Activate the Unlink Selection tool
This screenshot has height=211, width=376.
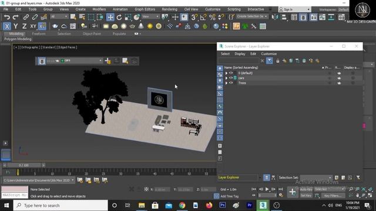point(35,17)
